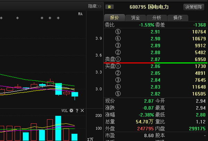Click the 量比 value 1.12

[x=201, y=122]
